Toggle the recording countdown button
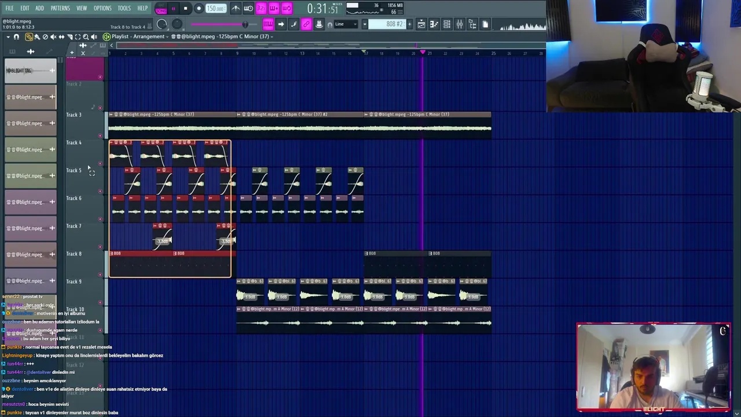Viewport: 741px width, 417px height. pyautogui.click(x=261, y=8)
